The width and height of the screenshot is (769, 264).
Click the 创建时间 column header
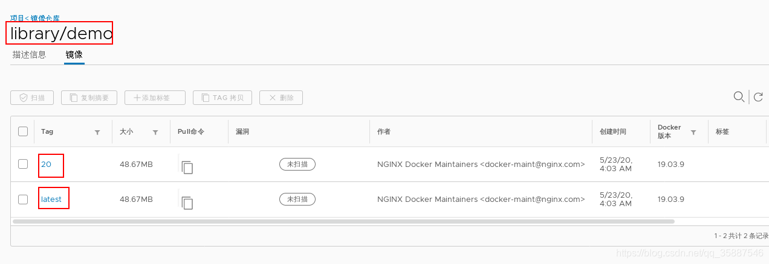coord(613,131)
